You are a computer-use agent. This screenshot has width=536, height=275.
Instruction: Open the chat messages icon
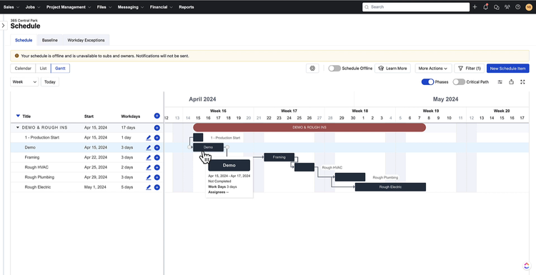tap(497, 7)
